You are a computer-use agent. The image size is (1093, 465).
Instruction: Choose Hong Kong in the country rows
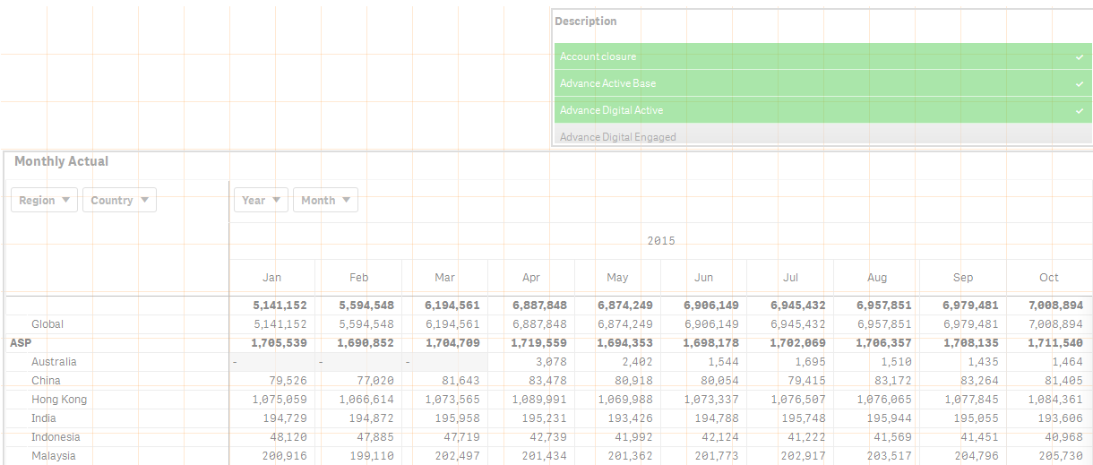(x=59, y=400)
